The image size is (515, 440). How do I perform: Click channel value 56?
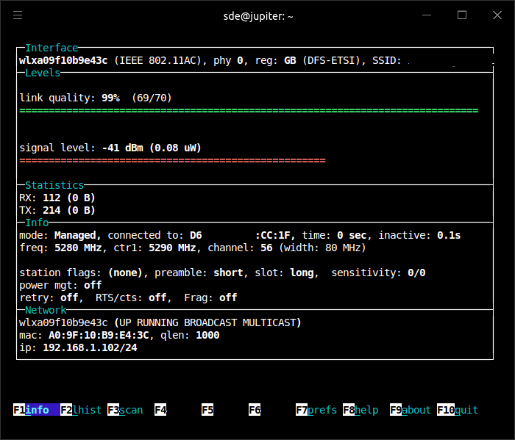266,248
